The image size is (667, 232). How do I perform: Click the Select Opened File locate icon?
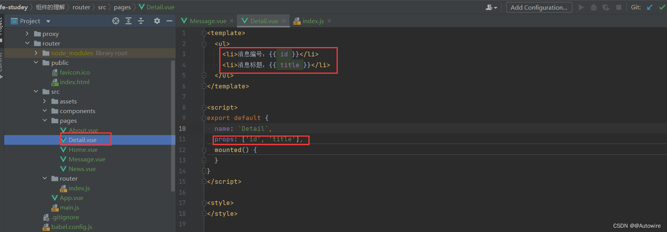(x=116, y=21)
